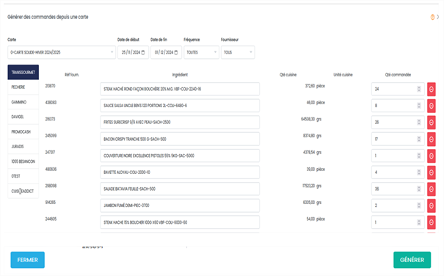Adjust quantity stepper for BAVETTE ALOYAU row

(419, 172)
